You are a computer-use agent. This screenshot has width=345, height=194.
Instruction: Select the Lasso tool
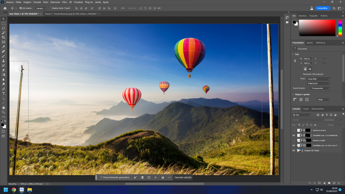(x=4, y=28)
